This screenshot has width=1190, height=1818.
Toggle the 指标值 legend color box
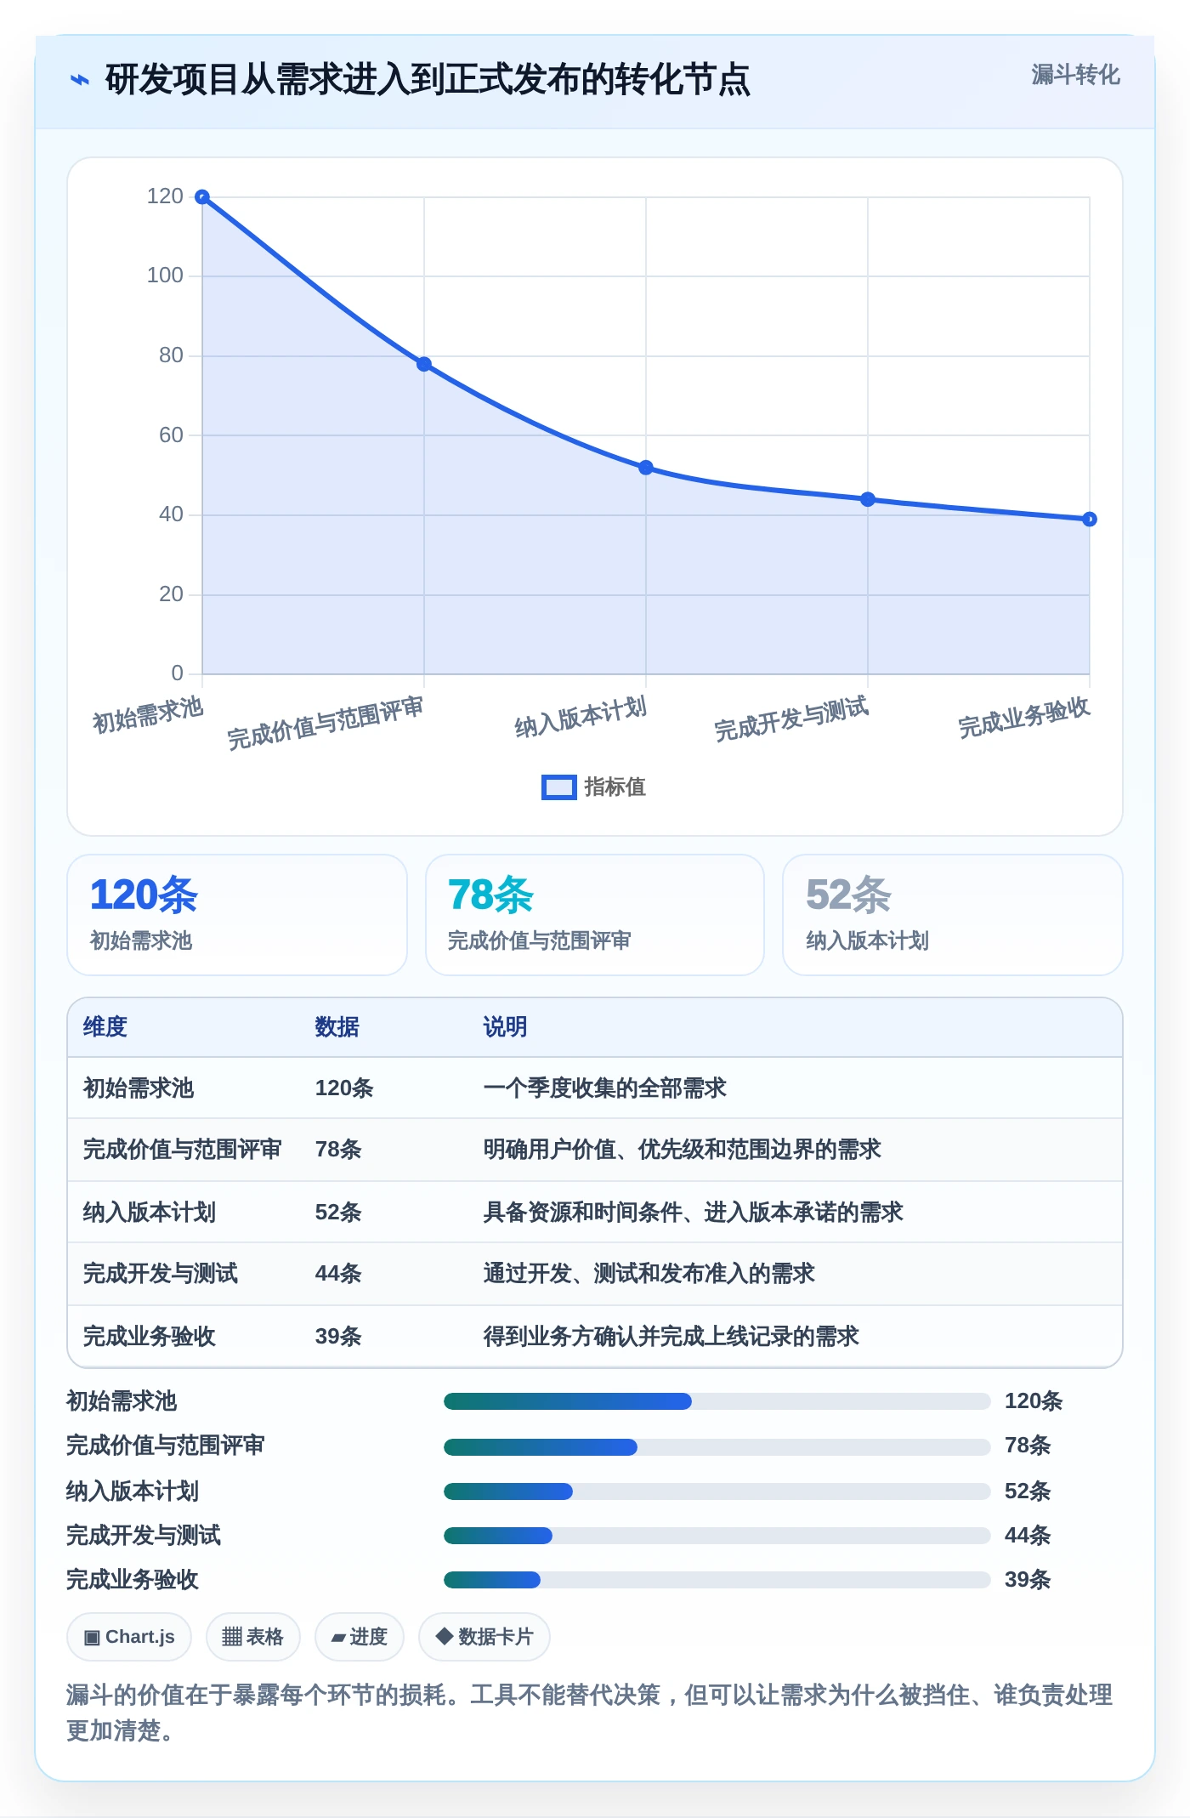558,787
